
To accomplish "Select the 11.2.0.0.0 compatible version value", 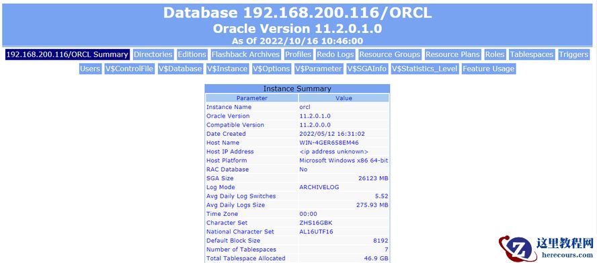I will point(315,125).
